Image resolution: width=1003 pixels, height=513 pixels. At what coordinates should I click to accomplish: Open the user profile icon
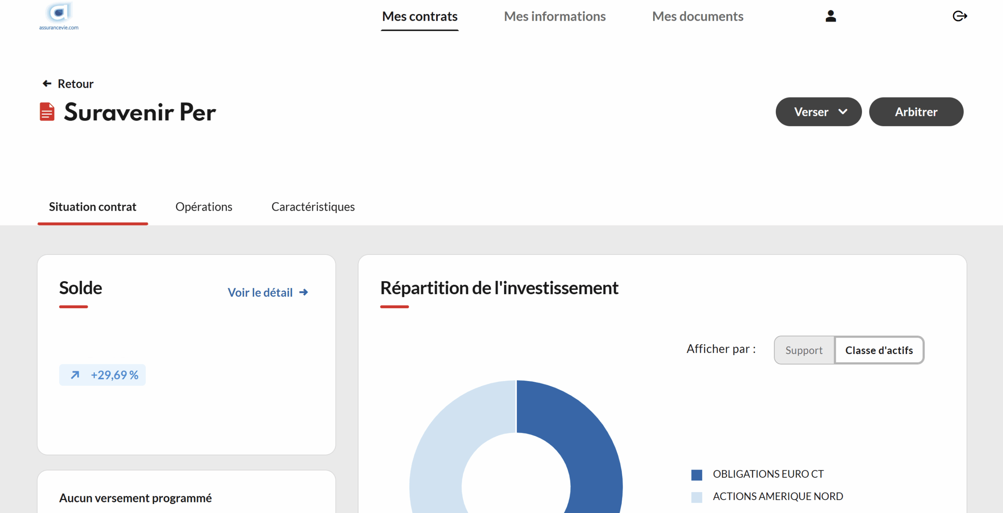point(831,16)
